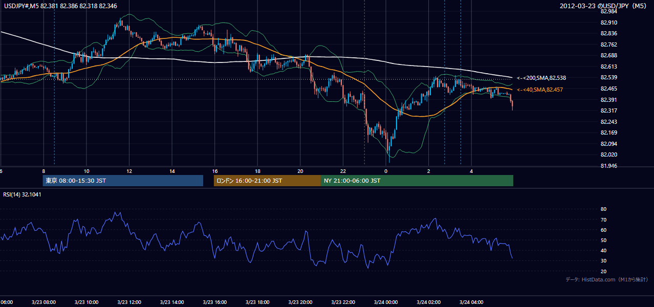
Task: Click price axis value 82.910
Action: tap(608, 23)
